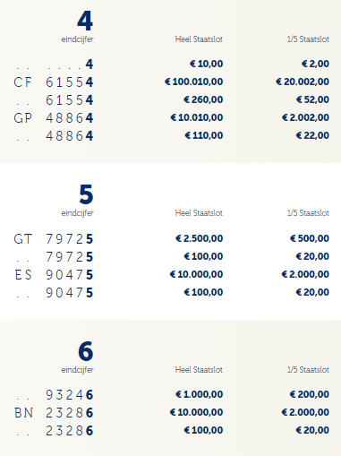Click Heel Staatslot header in section 4
This screenshot has height=456, width=341.
pyautogui.click(x=199, y=39)
